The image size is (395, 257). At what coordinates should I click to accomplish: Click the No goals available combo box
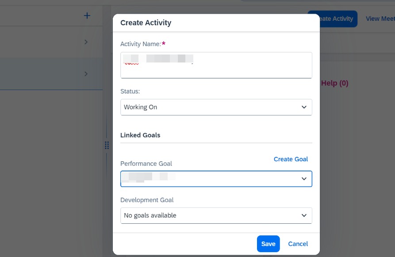click(x=216, y=215)
